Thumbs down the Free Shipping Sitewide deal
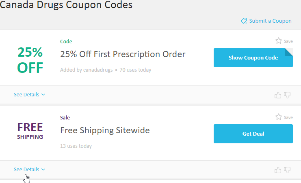This screenshot has height=183, width=301. 287,170
